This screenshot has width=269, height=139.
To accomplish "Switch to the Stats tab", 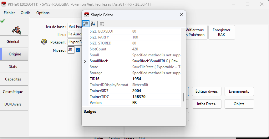I will click(13, 67).
